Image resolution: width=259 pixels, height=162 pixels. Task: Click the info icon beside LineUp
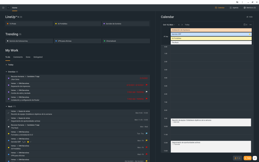[18, 17]
